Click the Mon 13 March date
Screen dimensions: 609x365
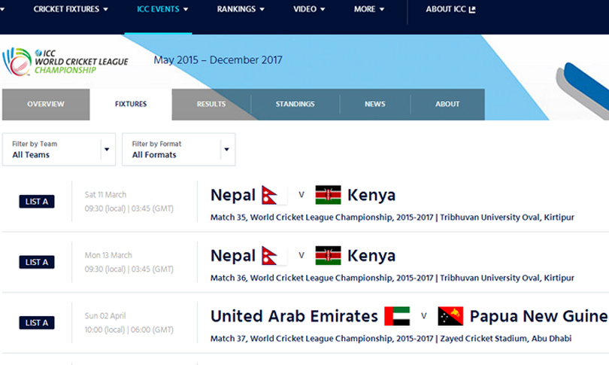click(108, 255)
